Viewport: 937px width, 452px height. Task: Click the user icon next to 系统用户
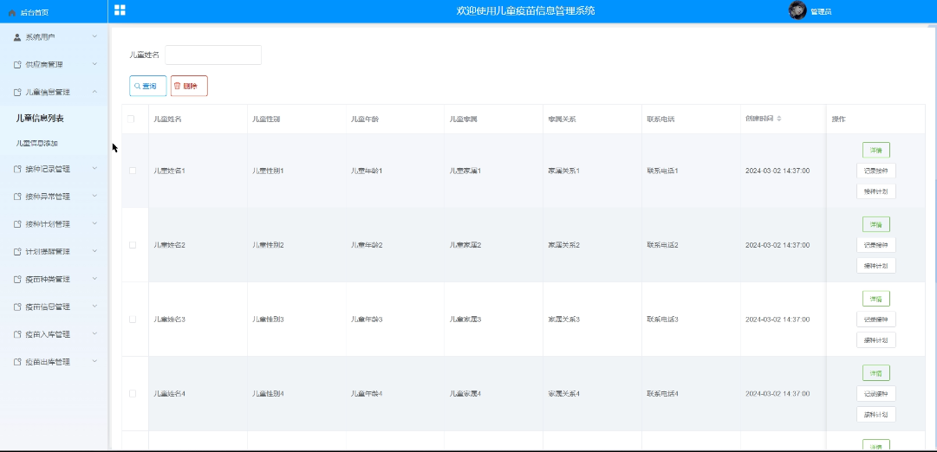click(17, 37)
